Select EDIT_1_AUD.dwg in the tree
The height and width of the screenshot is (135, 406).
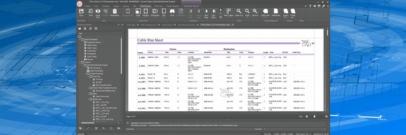click(x=103, y=110)
